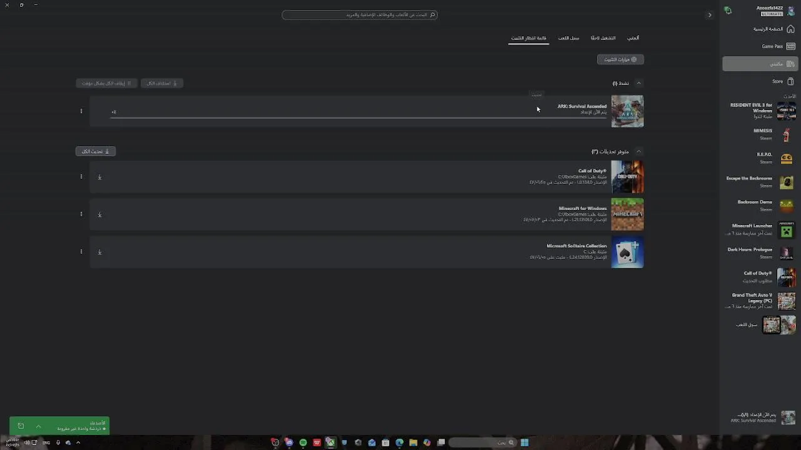The height and width of the screenshot is (450, 801).
Task: Open Backroom Demo in the sidebar
Action: click(x=760, y=206)
